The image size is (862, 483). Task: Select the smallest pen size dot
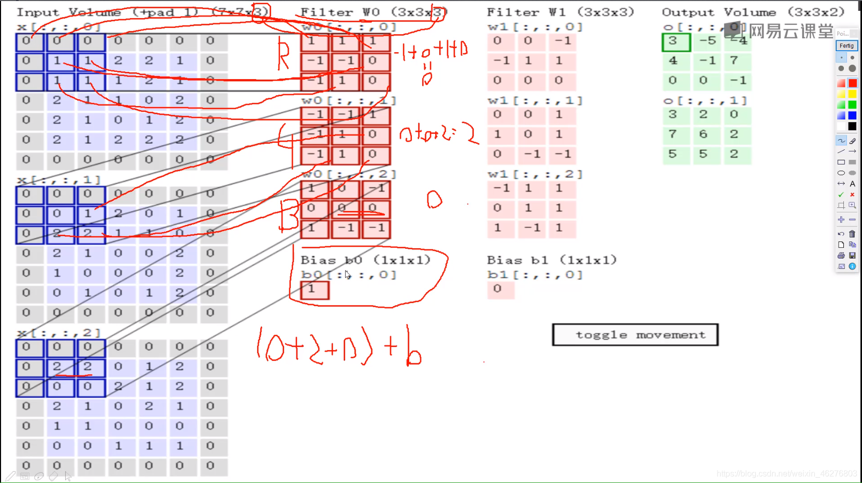(x=841, y=57)
